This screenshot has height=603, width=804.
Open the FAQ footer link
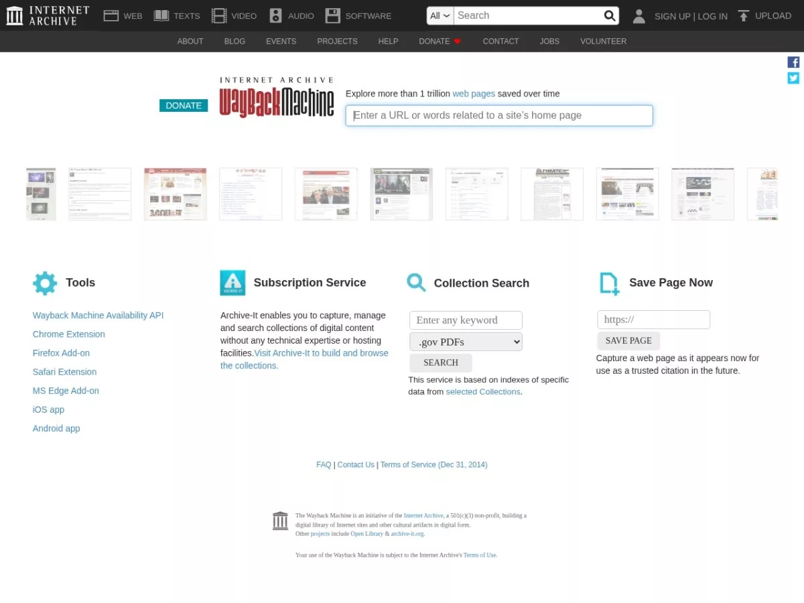324,465
